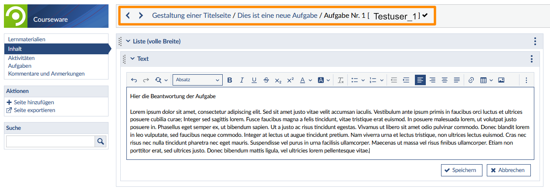Collapse the Liste (volle Breite) section
Screen dimensions: 550x192
128,41
